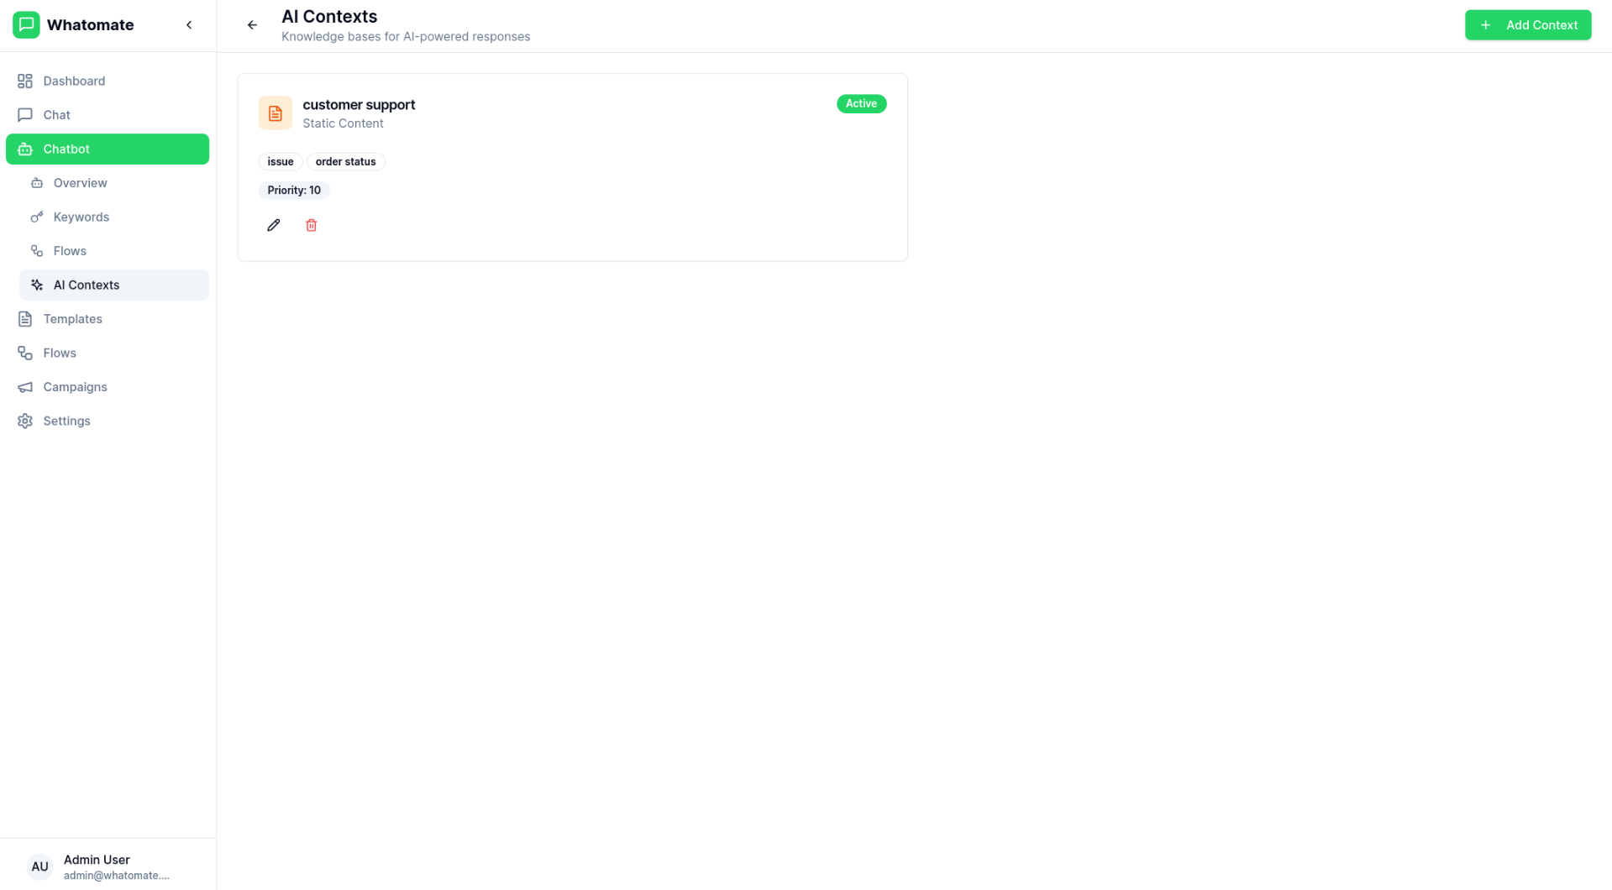Screen dimensions: 1612x890
Task: Delete the customer support context
Action: coord(312,225)
